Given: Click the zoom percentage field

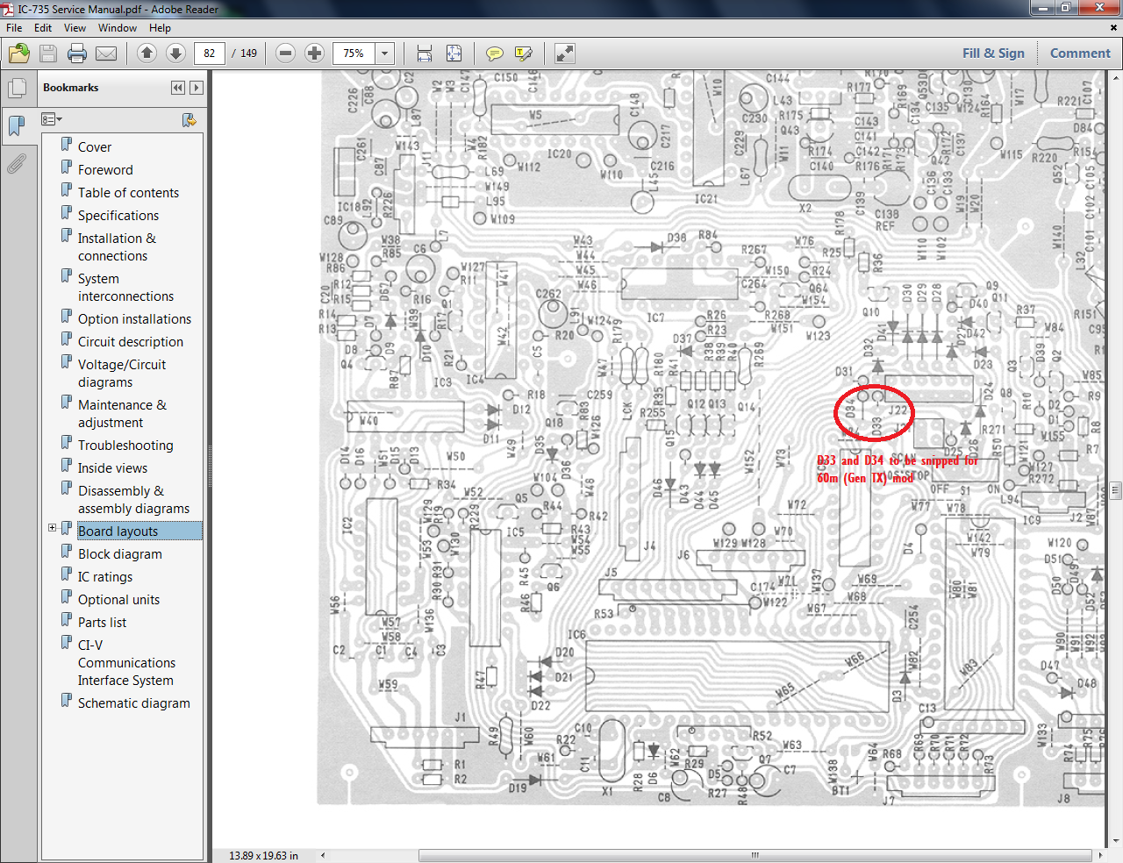Looking at the screenshot, I should click(354, 53).
